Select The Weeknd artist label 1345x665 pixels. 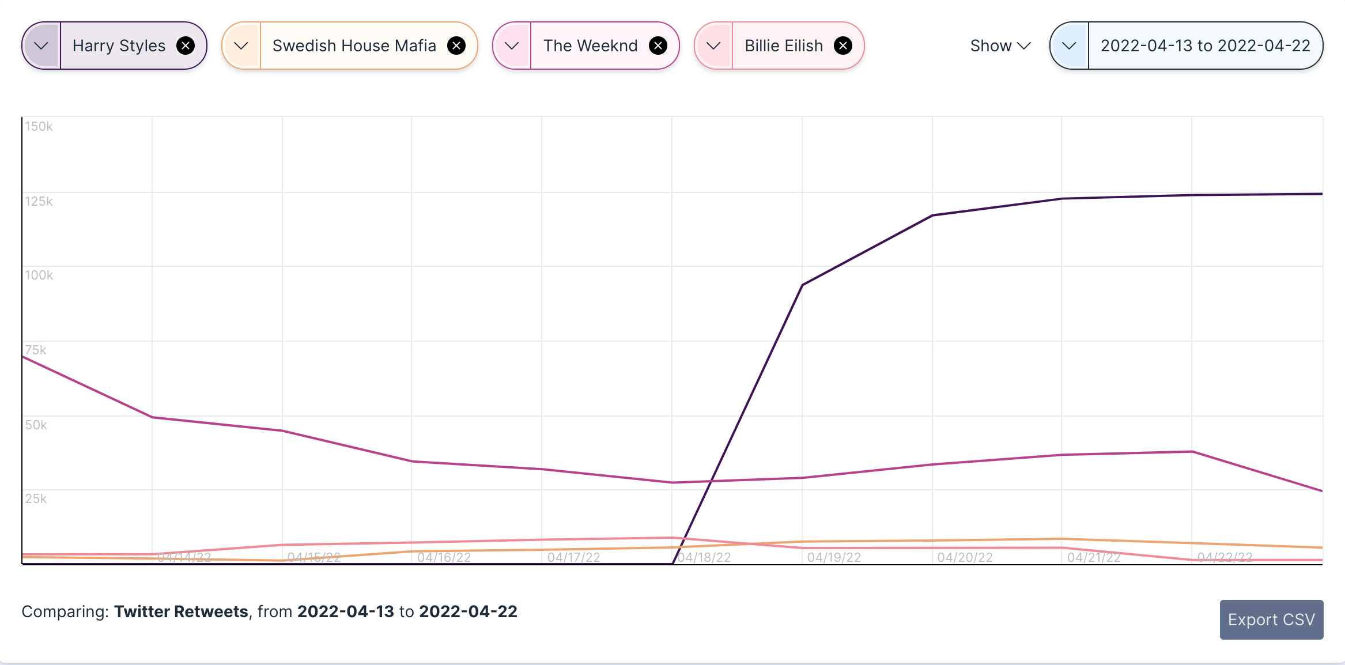point(590,46)
